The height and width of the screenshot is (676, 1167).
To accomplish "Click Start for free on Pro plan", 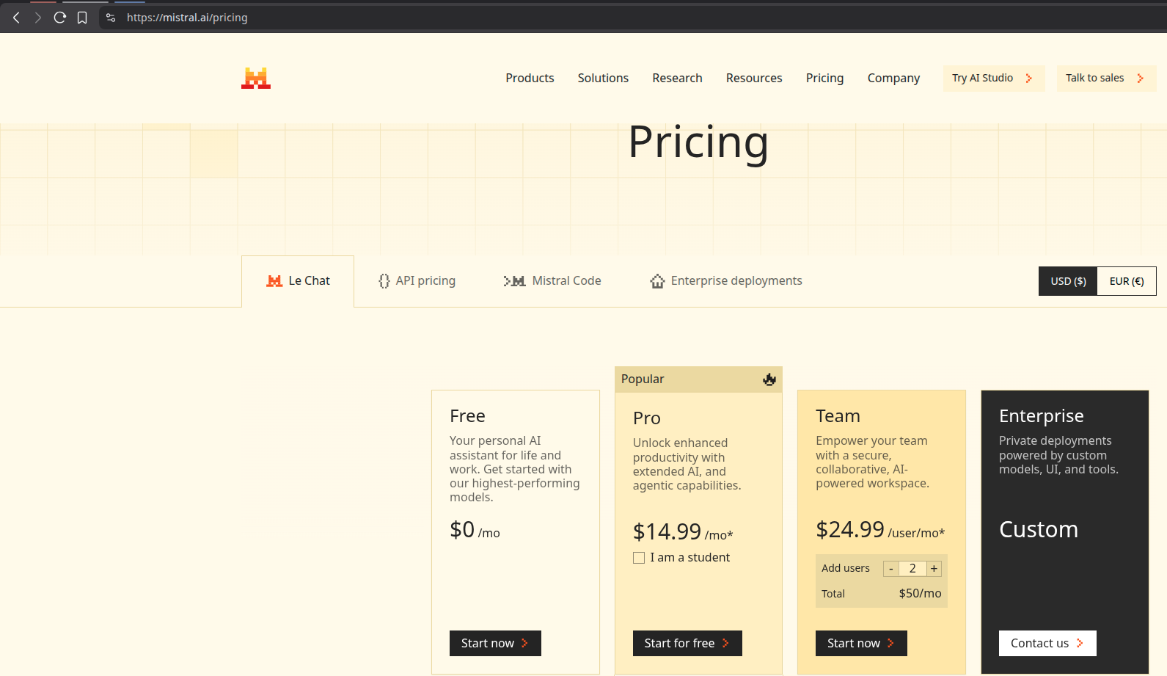I will [687, 643].
